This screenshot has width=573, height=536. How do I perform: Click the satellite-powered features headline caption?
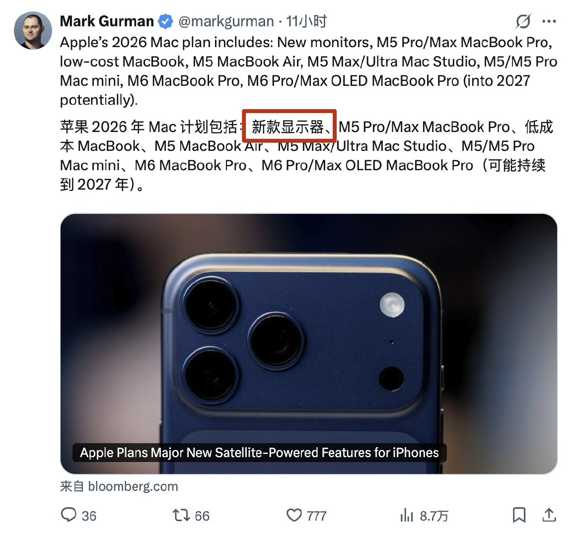pyautogui.click(x=260, y=453)
